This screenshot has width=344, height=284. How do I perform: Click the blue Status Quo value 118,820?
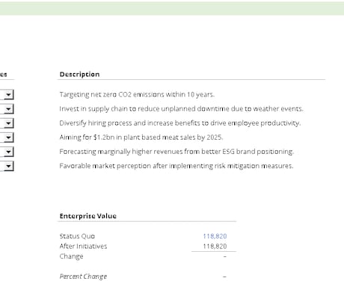[x=215, y=236]
